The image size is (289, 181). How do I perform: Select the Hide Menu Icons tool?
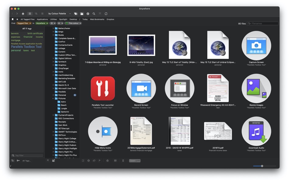103,131
